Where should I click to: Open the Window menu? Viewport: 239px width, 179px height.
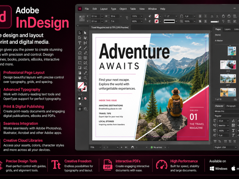point(152,9)
